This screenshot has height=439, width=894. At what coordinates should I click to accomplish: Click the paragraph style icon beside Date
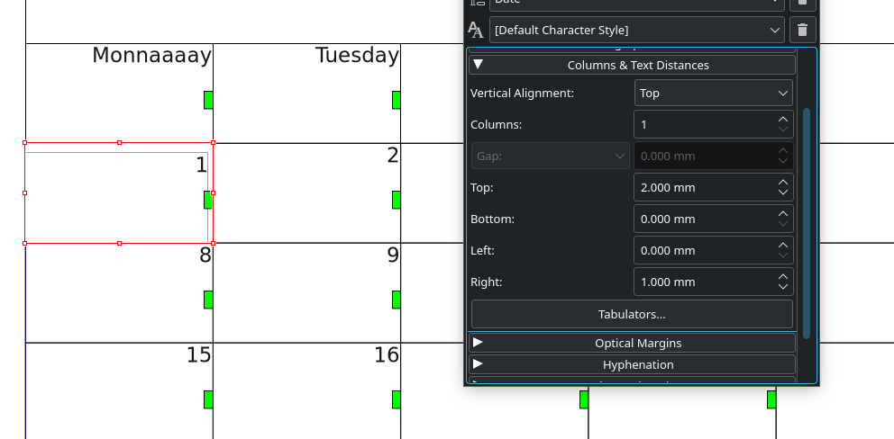pos(476,4)
